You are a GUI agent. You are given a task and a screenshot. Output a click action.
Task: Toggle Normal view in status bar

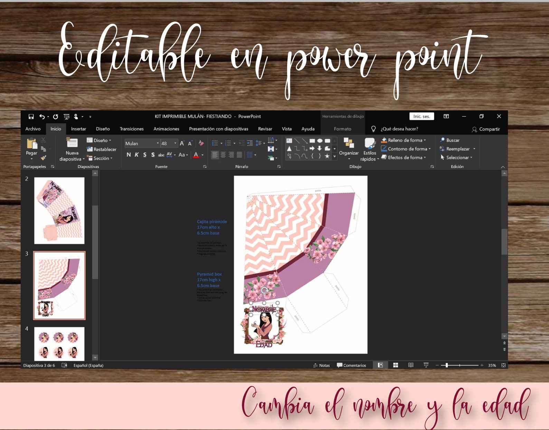tap(380, 365)
